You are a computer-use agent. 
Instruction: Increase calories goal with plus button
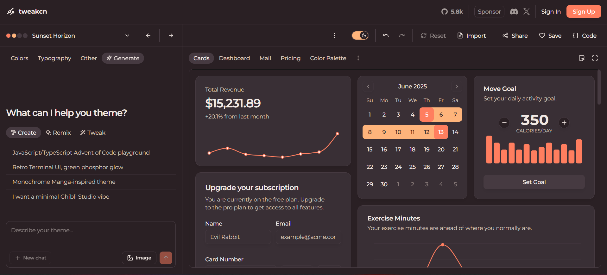click(564, 123)
